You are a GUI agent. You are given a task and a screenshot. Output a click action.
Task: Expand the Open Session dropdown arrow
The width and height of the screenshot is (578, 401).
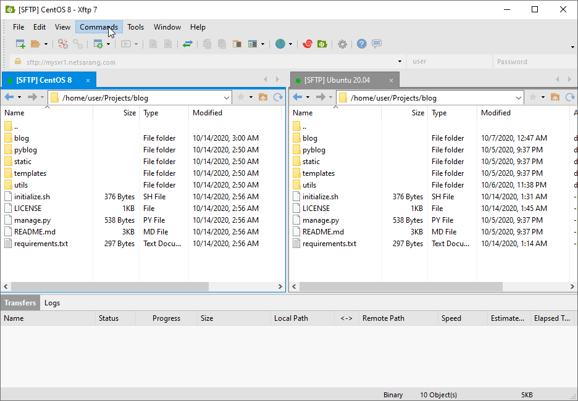[46, 44]
